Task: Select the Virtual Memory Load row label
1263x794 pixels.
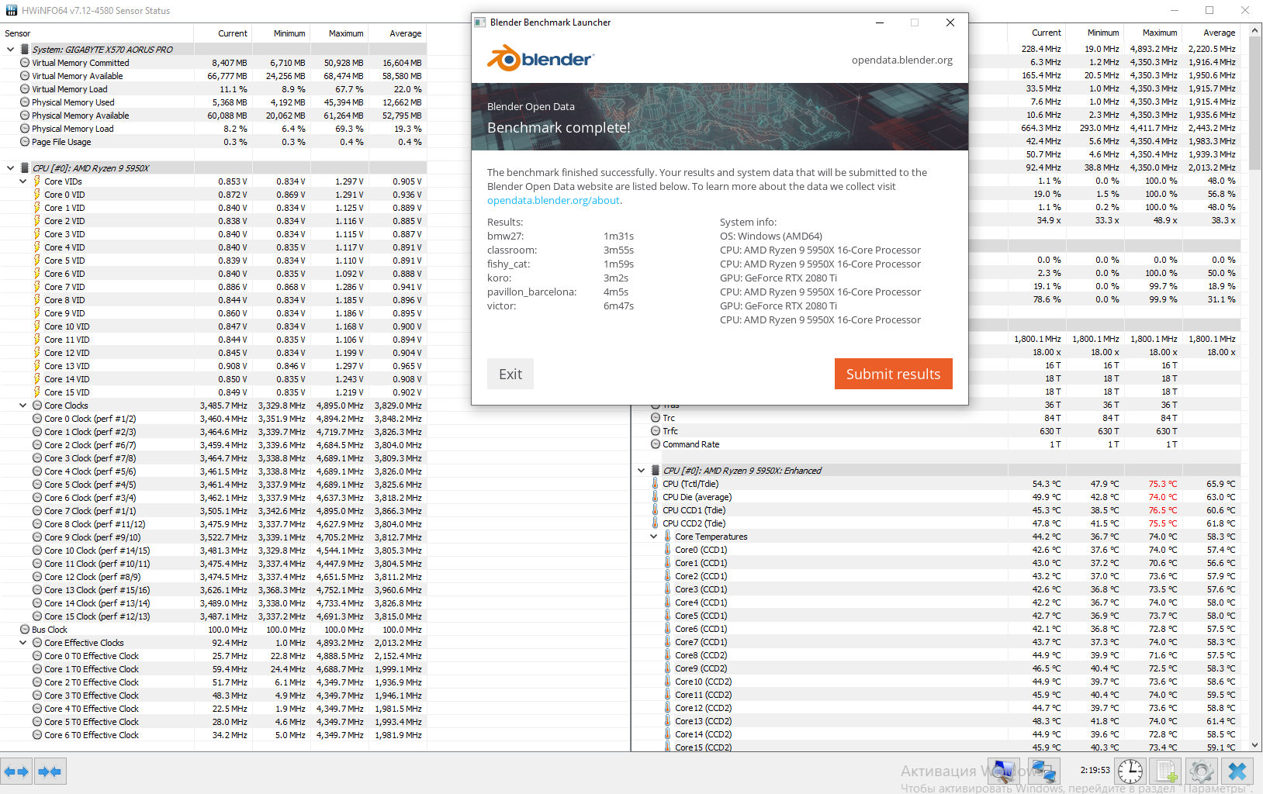Action: click(70, 89)
